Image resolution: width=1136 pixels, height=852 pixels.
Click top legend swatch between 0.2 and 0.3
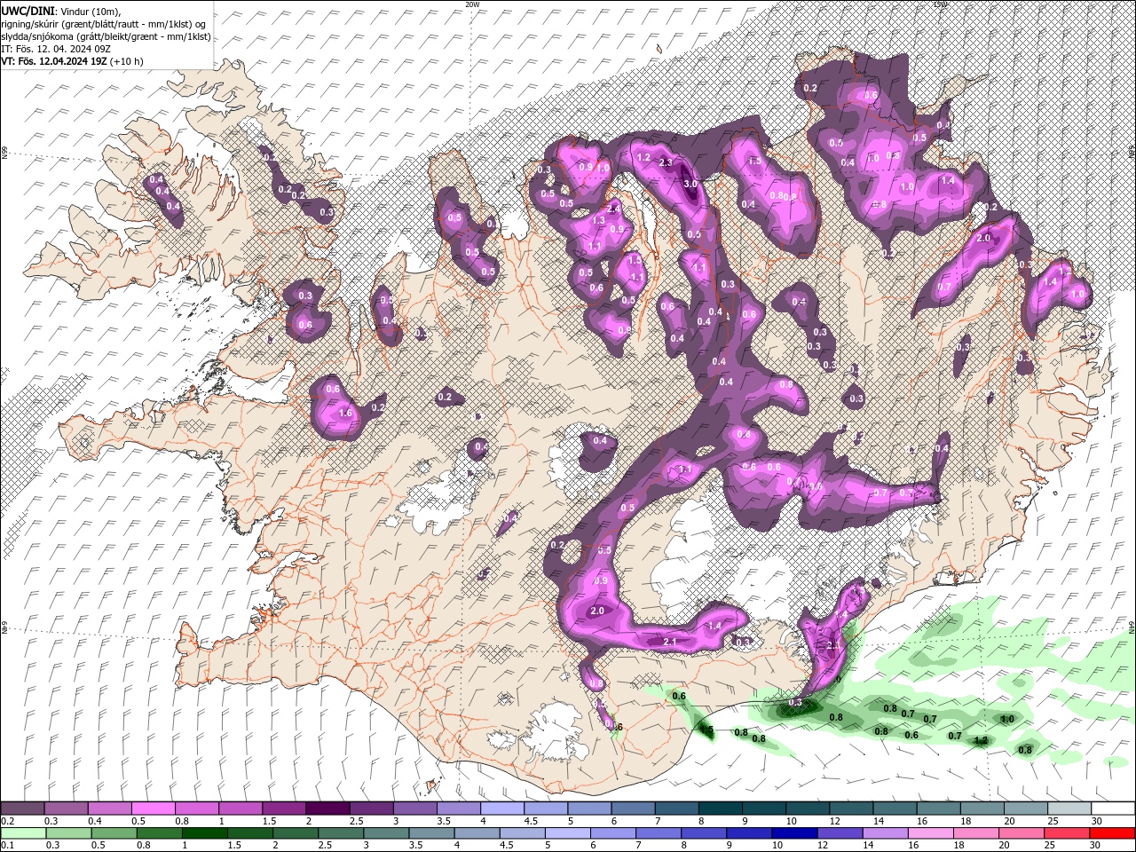pos(22,809)
